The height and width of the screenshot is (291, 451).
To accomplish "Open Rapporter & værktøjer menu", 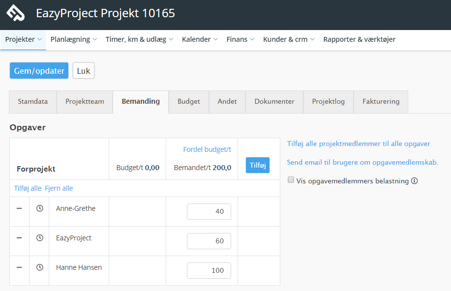I will pos(359,39).
